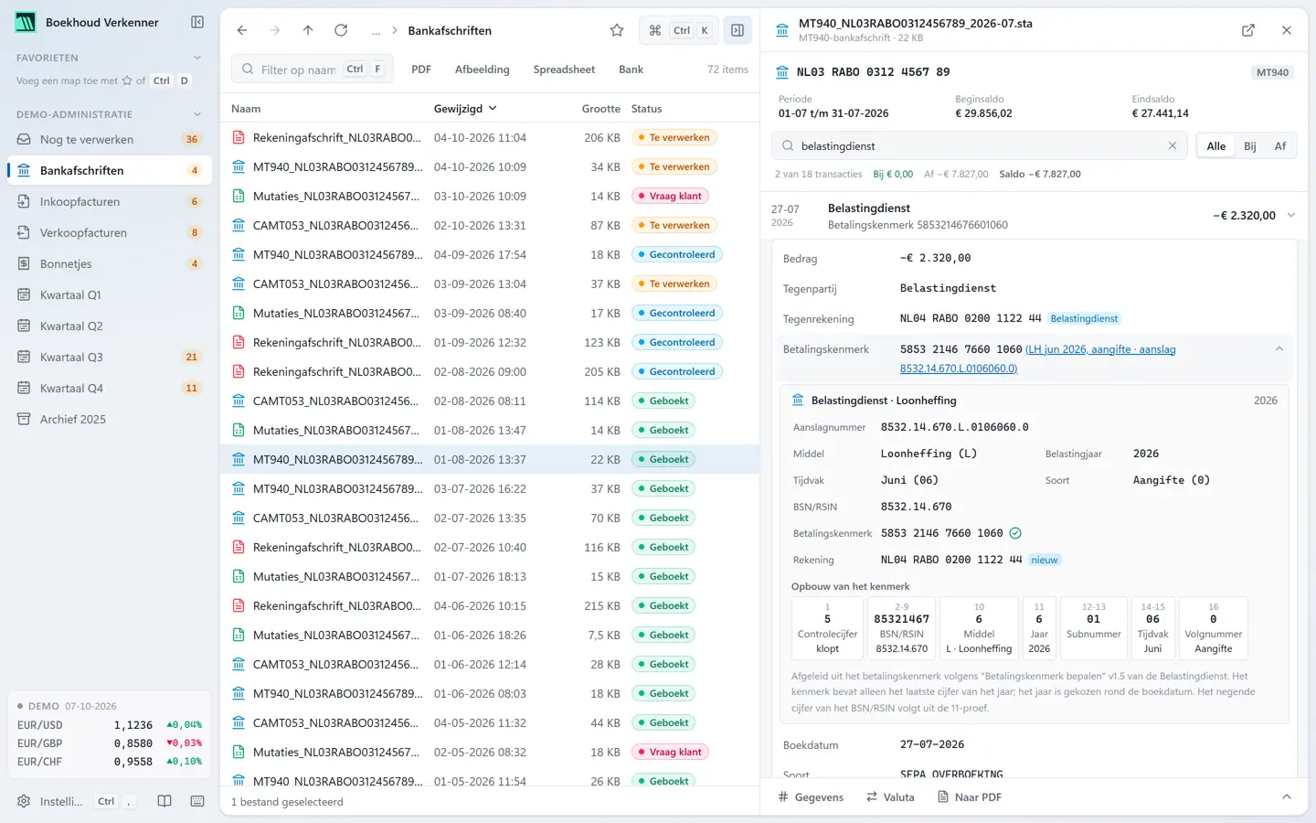The width and height of the screenshot is (1316, 823).
Task: Click the Naar PDF button
Action: tap(970, 796)
